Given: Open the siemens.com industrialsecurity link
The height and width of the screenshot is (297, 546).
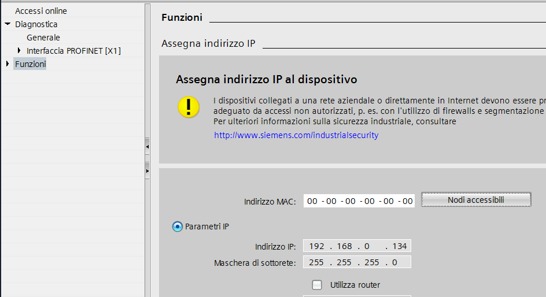Looking at the screenshot, I should click(x=296, y=135).
